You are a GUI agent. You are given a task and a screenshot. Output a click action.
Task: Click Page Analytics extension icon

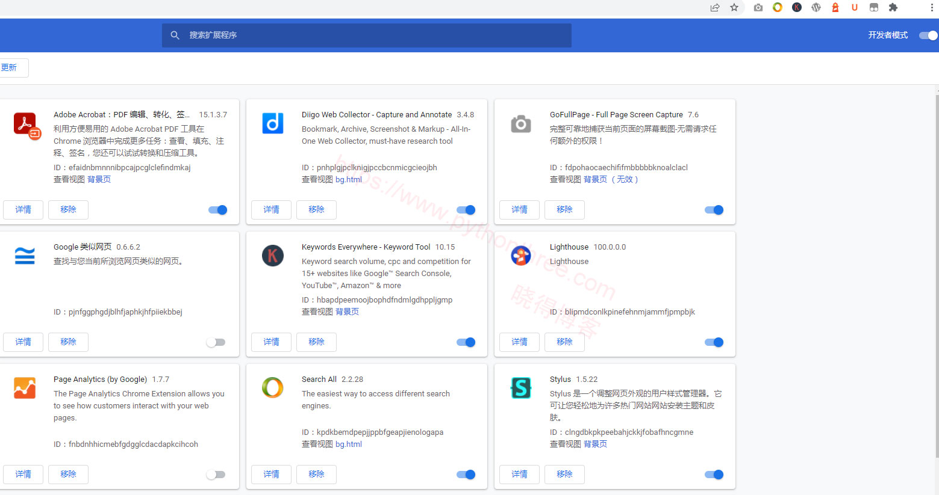pyautogui.click(x=25, y=388)
